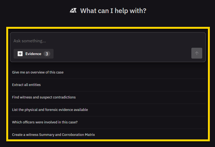Screen dimensions: 215x147
Task: Focus the 'Ask something...' input field
Action: pos(108,41)
